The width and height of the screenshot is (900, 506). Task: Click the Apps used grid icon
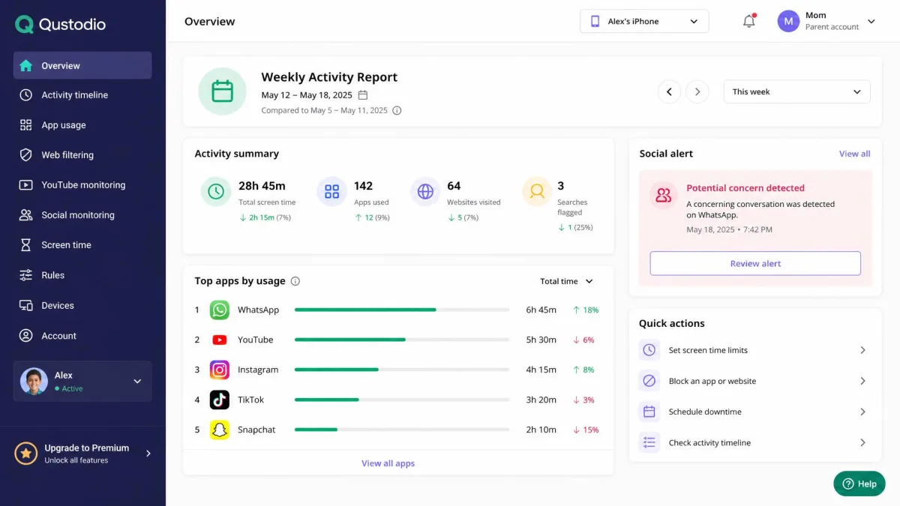coord(331,192)
